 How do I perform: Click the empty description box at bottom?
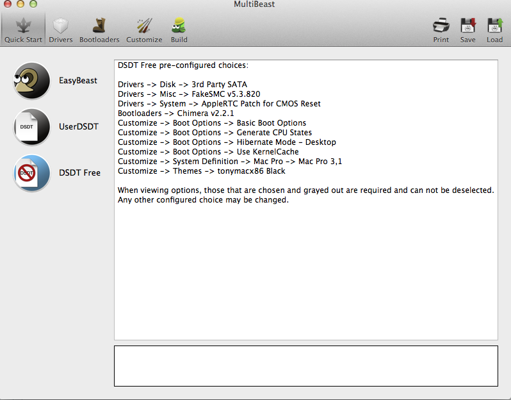pyautogui.click(x=305, y=366)
